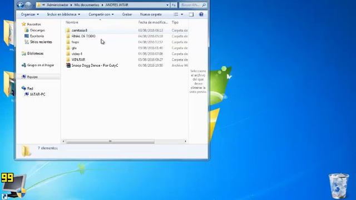Open Descargas in the sidebar
Viewport: 356px width, 200px height.
tap(37, 30)
